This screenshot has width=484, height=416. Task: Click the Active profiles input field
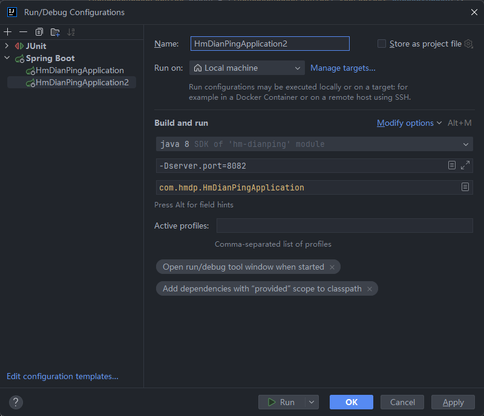click(344, 226)
